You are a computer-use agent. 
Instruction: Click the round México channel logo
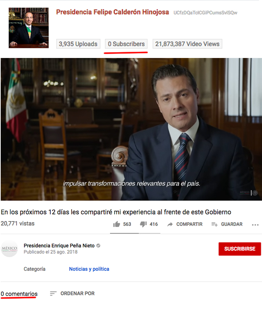[9, 249]
